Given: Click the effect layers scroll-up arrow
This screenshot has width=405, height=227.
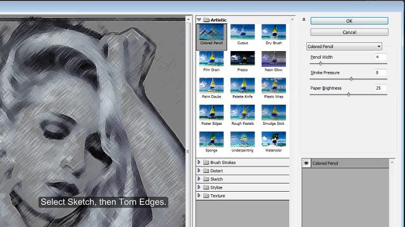Looking at the screenshot, I should point(392,162).
